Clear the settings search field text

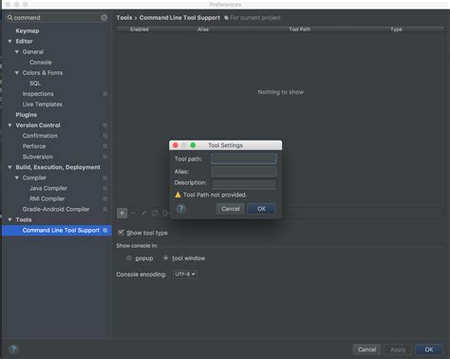[103, 17]
